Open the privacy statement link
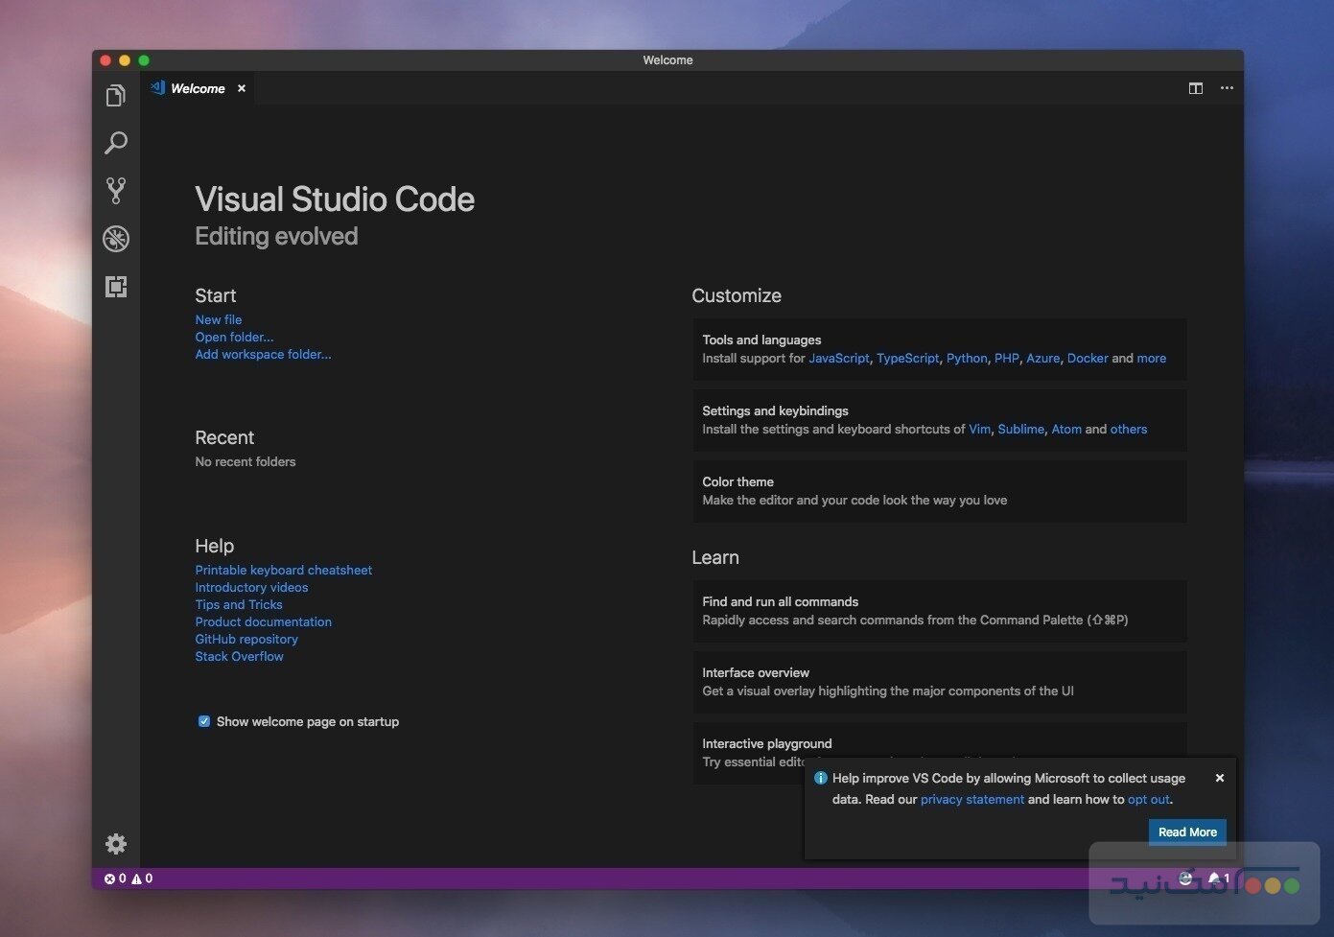 pyautogui.click(x=971, y=799)
